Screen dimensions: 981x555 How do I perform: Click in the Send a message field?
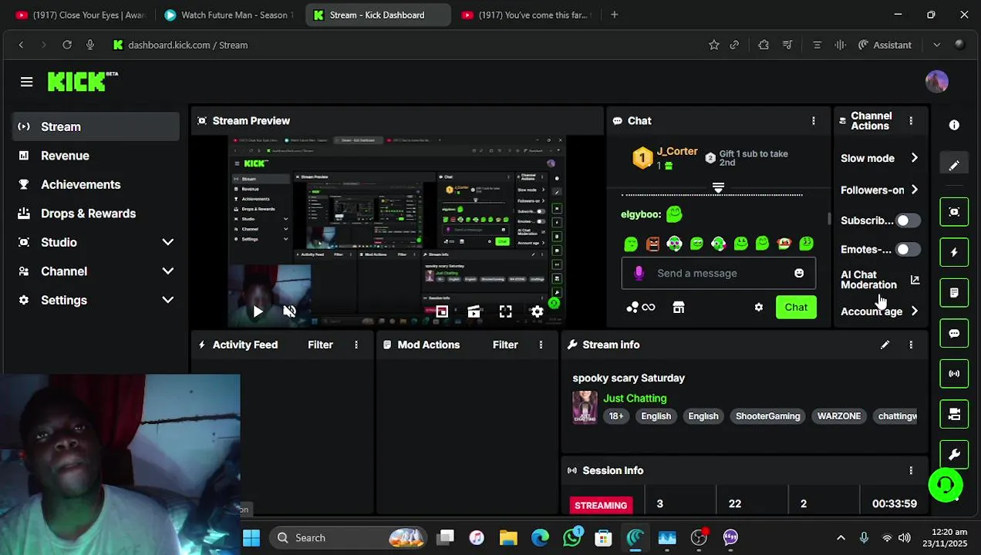pyautogui.click(x=718, y=273)
